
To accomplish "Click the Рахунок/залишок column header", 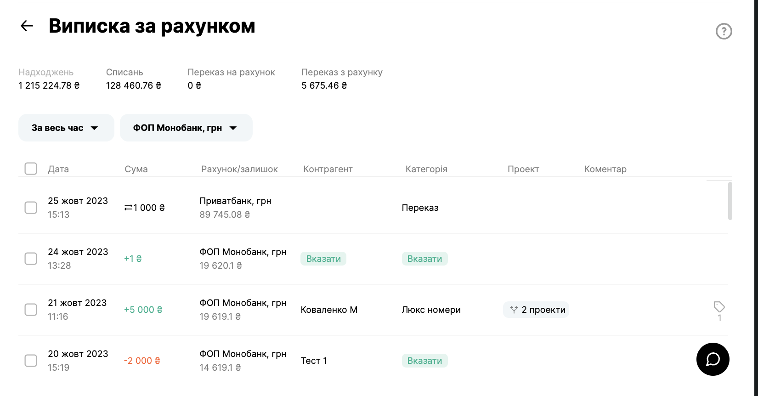I will click(x=239, y=169).
